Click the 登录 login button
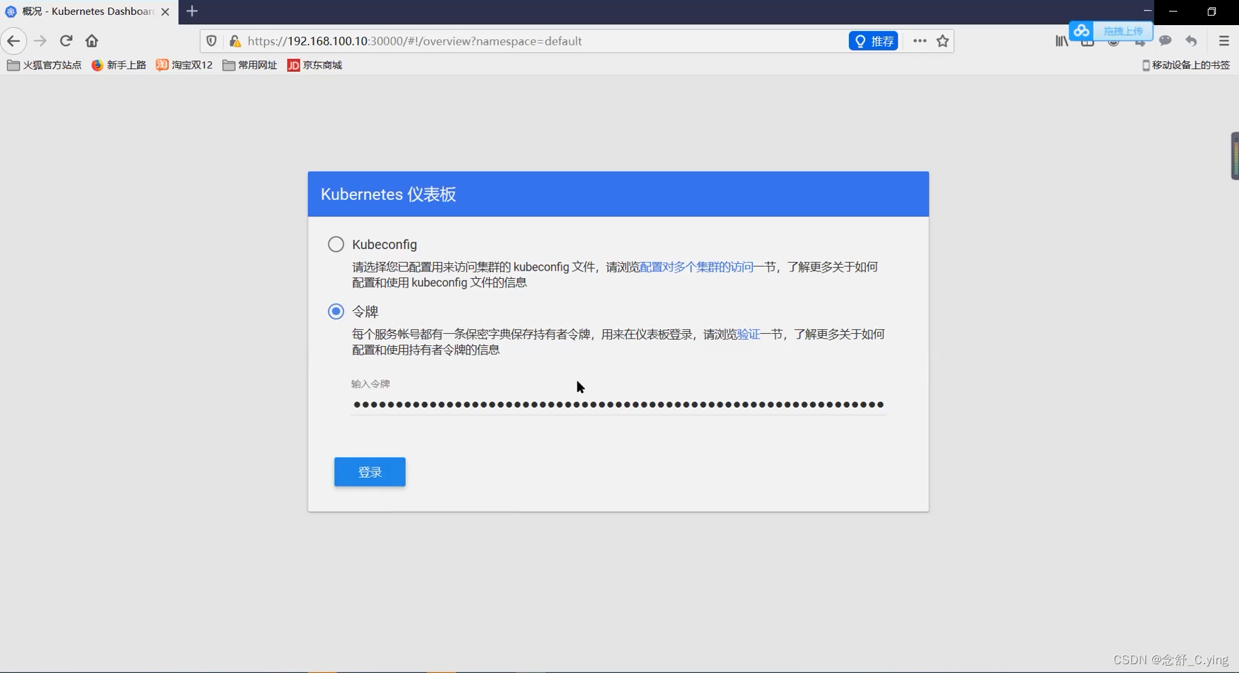1239x673 pixels. pyautogui.click(x=368, y=472)
